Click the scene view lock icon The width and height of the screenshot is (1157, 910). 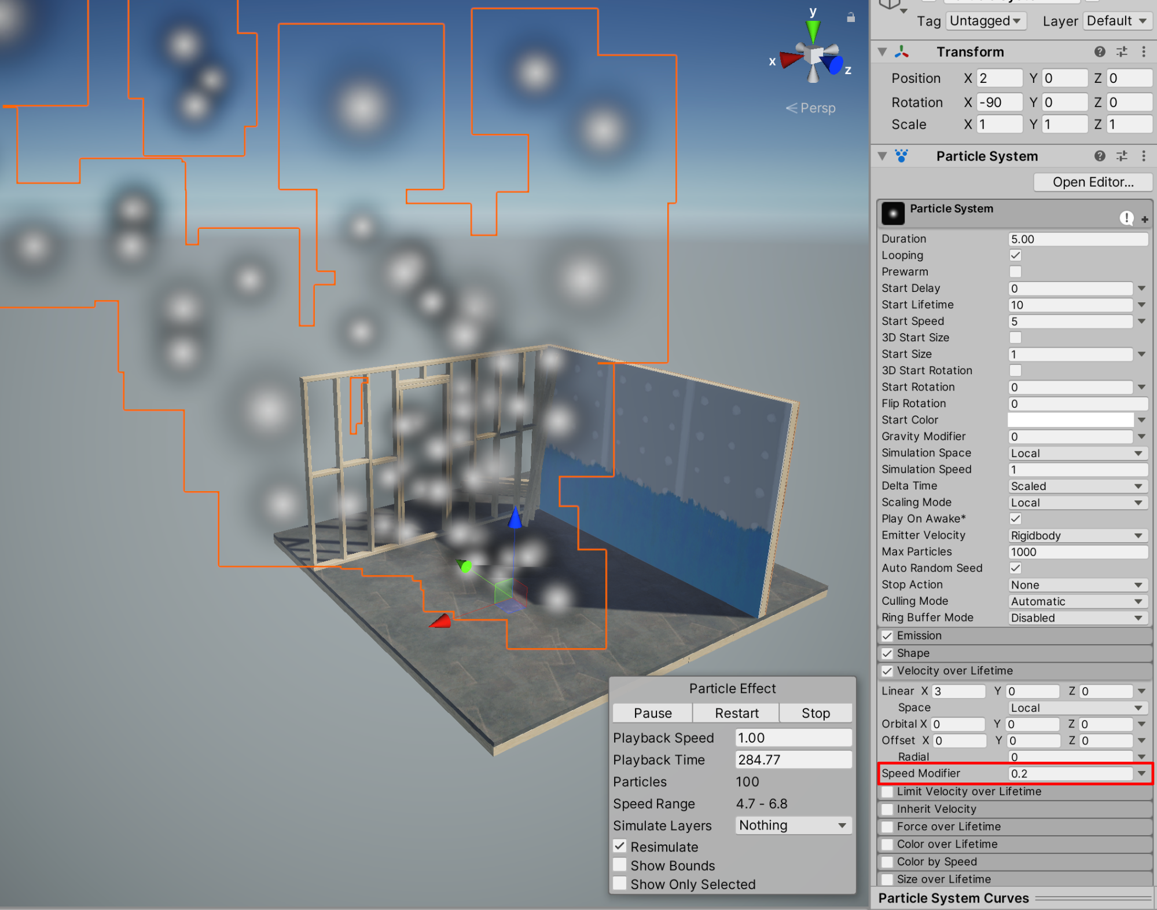tap(850, 17)
